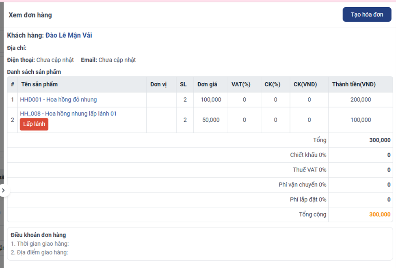Click the 100,000 unit price cell
This screenshot has width=396, height=268.
pos(211,99)
